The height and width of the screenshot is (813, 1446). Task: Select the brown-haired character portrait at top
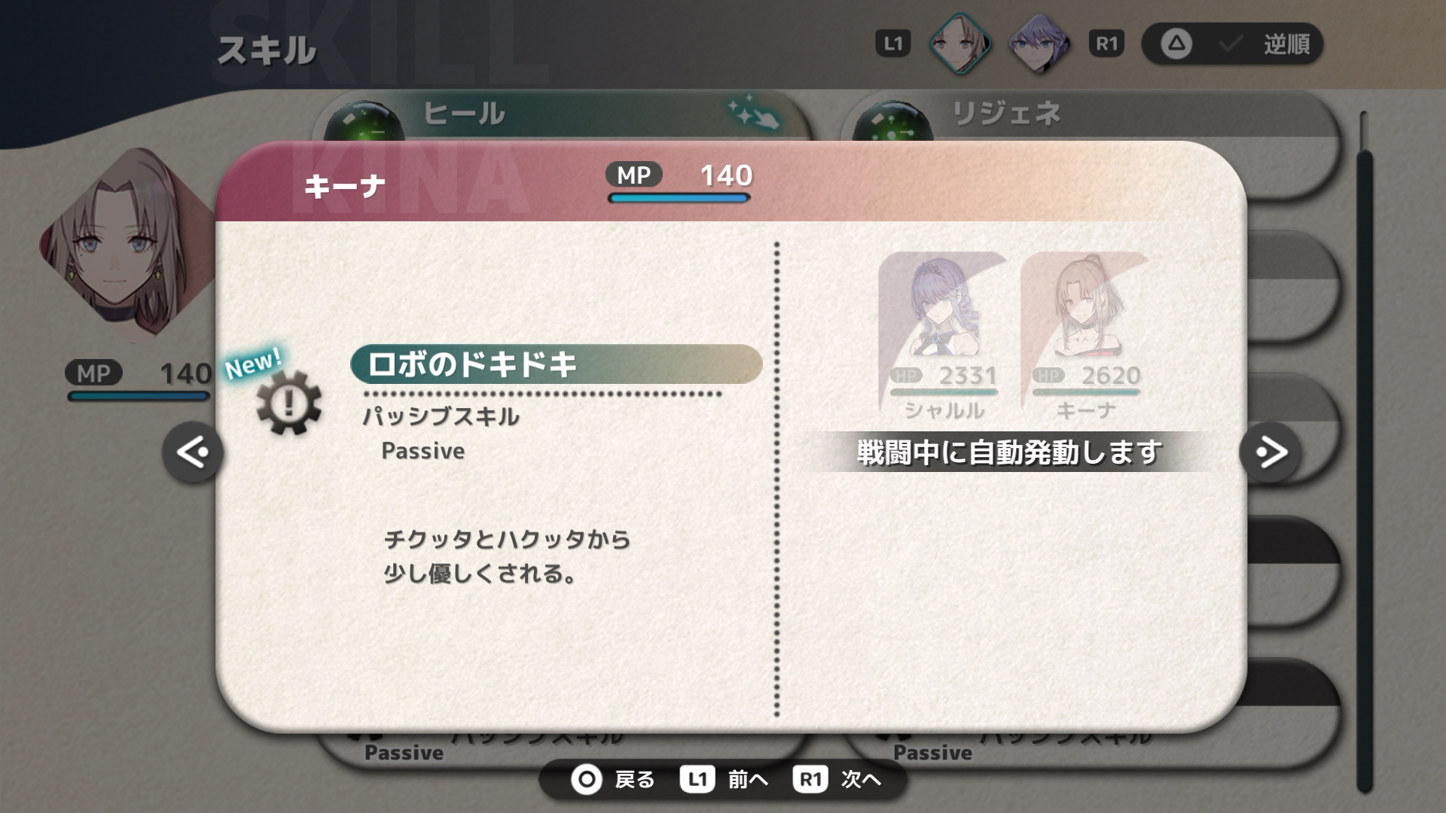tap(960, 44)
